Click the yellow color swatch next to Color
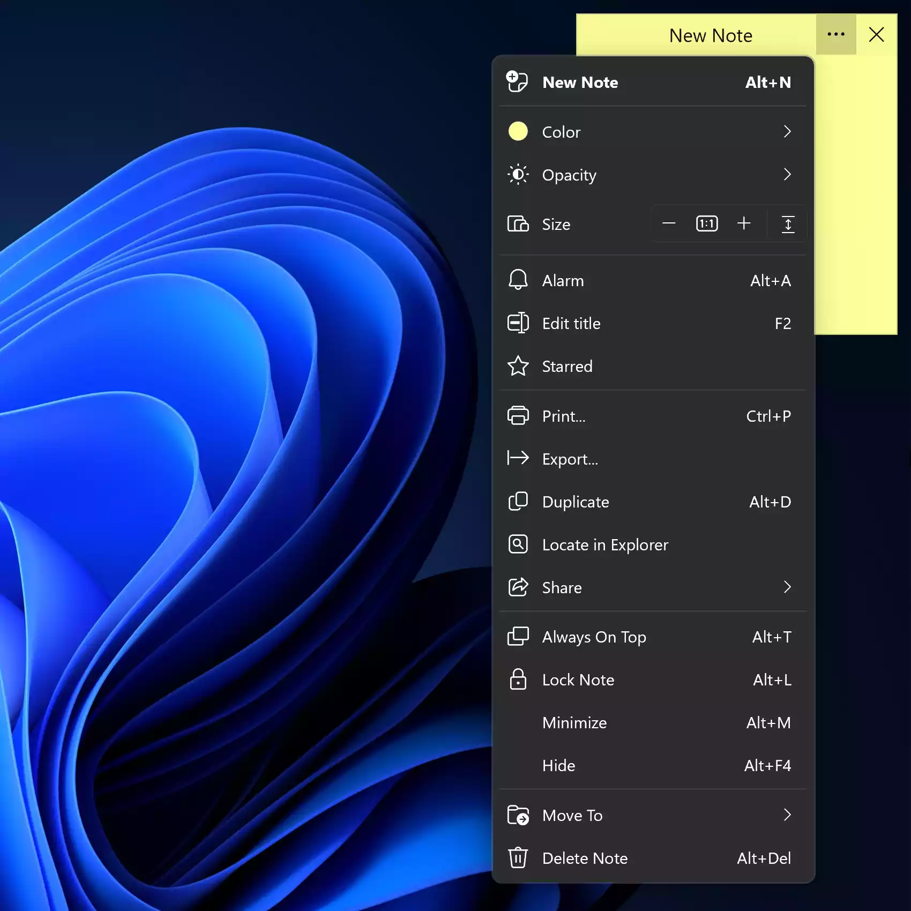 [518, 132]
